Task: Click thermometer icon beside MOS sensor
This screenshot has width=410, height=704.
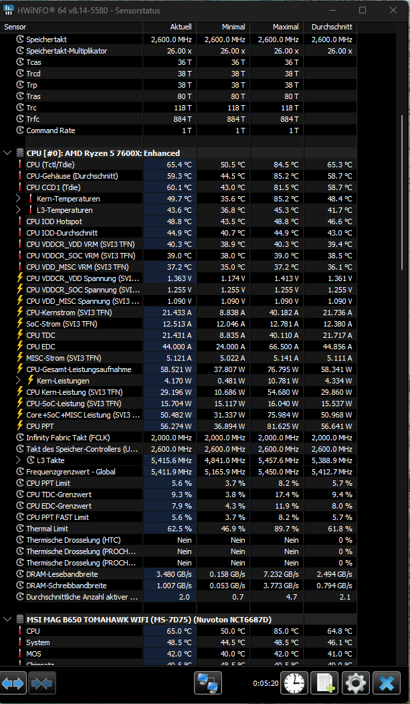Action: tap(20, 654)
